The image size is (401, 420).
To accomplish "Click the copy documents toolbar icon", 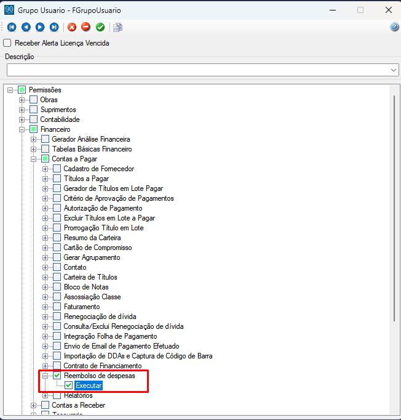I will (117, 27).
